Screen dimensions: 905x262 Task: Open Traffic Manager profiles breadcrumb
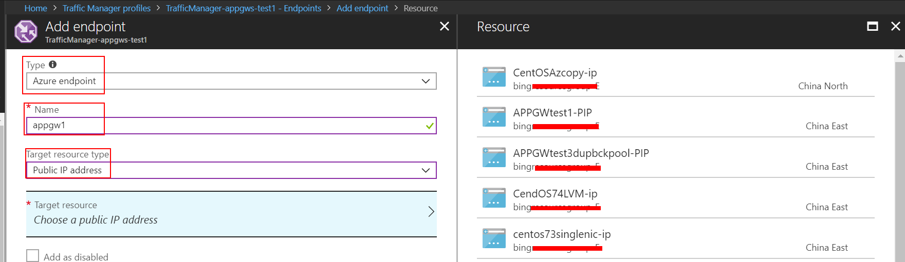coord(106,8)
